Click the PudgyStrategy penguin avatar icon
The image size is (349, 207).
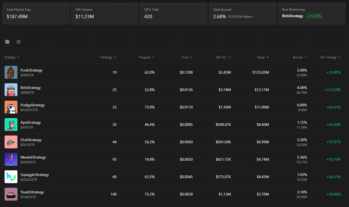click(x=11, y=107)
